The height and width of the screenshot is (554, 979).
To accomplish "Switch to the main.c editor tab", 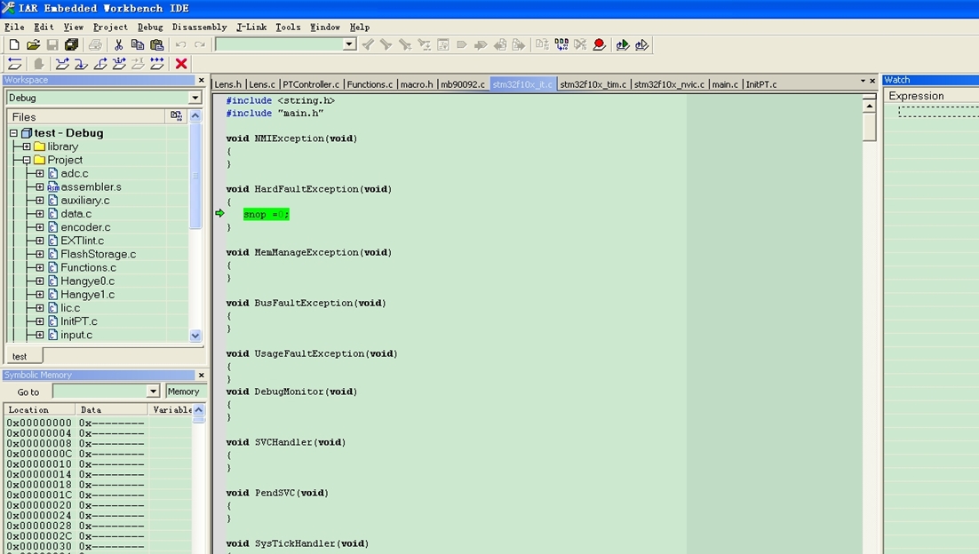I will point(725,84).
